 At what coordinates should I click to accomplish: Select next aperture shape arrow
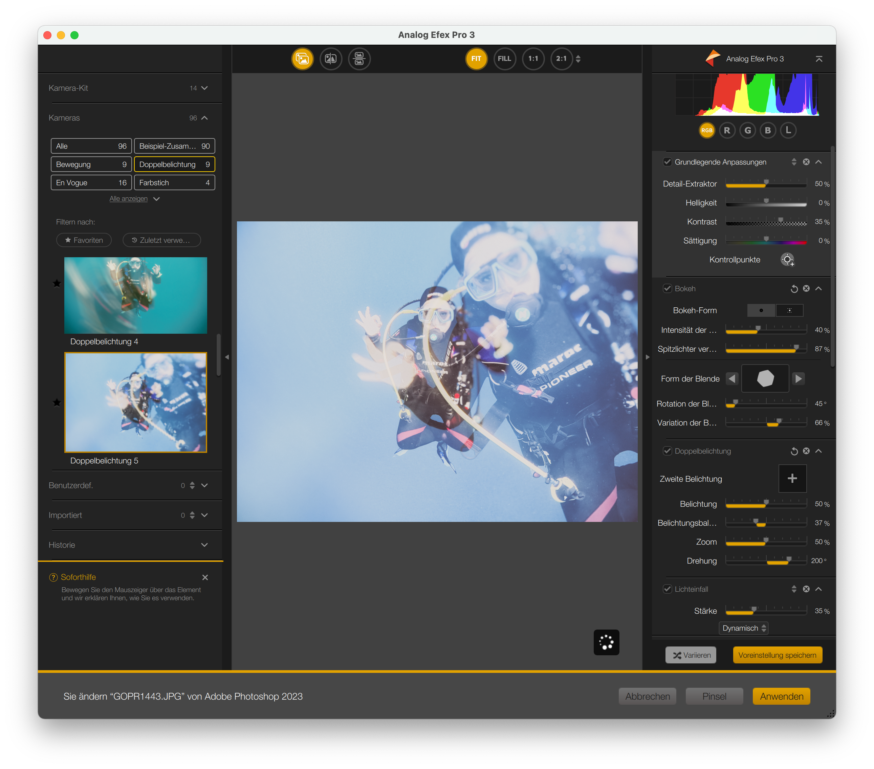coord(798,379)
